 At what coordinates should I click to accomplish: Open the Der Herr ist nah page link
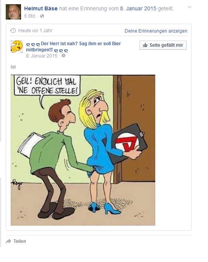pyautogui.click(x=73, y=47)
